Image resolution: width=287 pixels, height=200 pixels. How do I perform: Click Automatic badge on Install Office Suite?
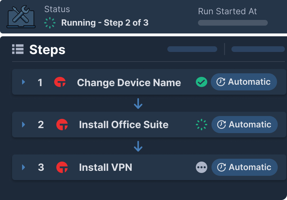(245, 125)
